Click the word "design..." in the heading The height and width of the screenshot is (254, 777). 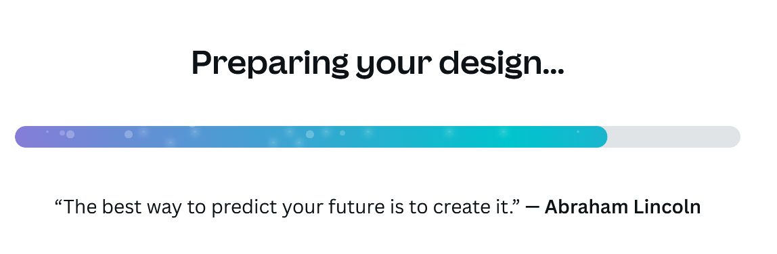coord(502,64)
